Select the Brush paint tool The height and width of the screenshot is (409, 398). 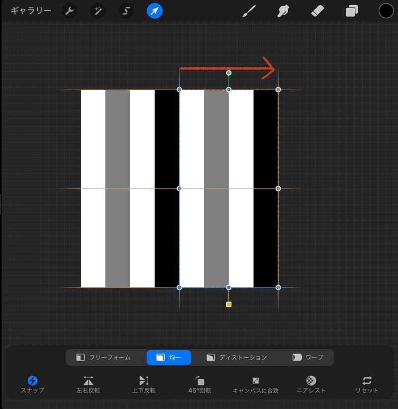(x=249, y=11)
